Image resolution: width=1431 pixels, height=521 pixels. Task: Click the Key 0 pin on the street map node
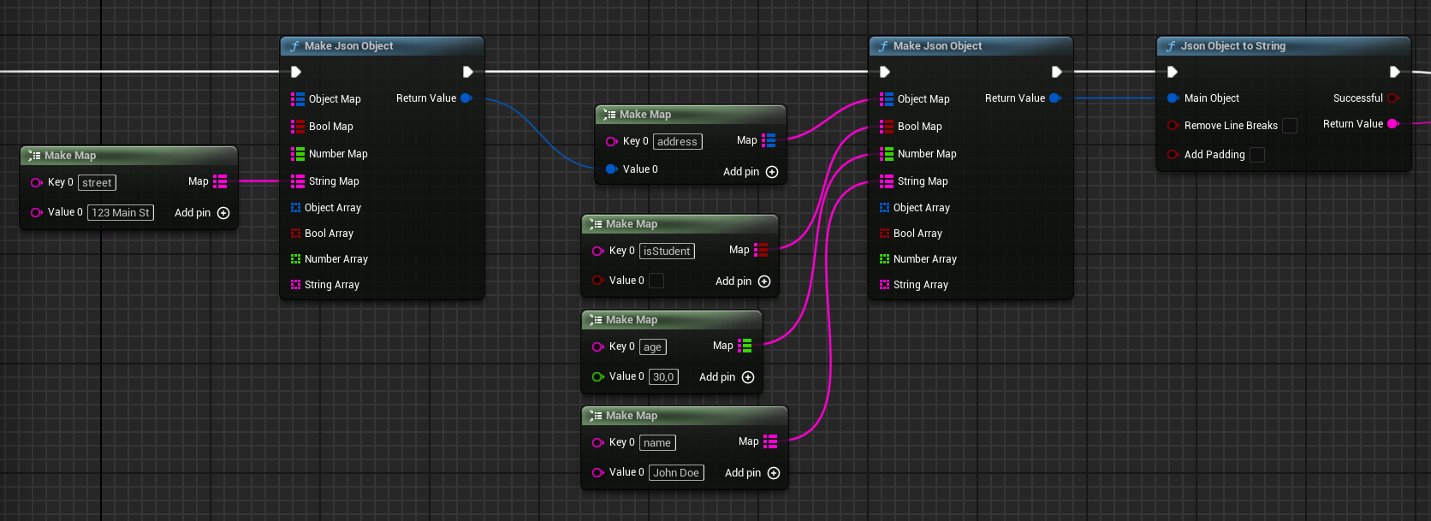coord(37,182)
